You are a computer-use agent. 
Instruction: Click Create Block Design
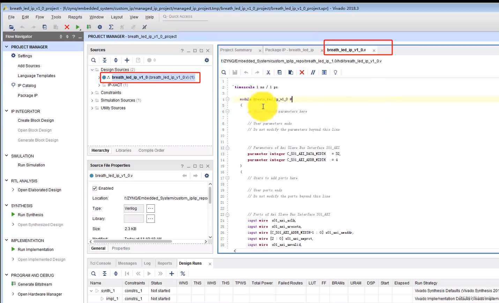pyautogui.click(x=36, y=121)
